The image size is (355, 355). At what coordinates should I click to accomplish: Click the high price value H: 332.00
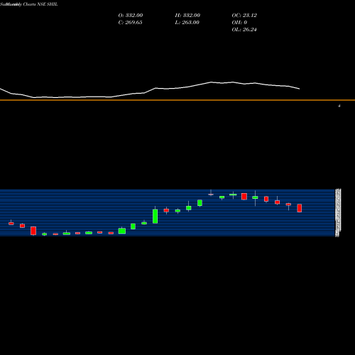[x=187, y=16]
